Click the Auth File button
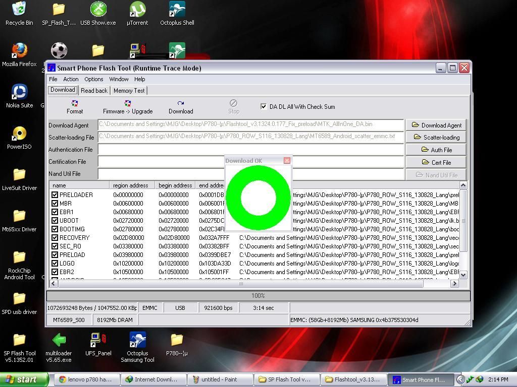Screen dimensions: 517x387 tap(436, 150)
